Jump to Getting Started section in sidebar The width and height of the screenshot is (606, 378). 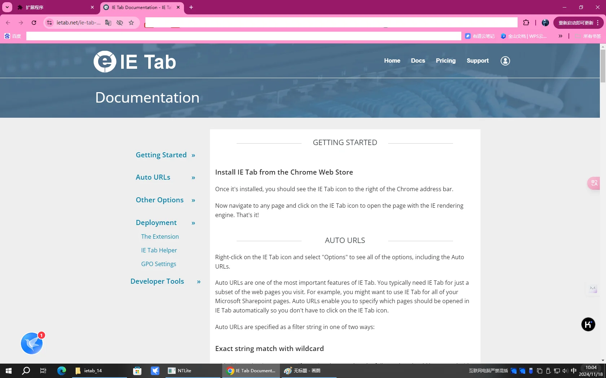point(161,155)
